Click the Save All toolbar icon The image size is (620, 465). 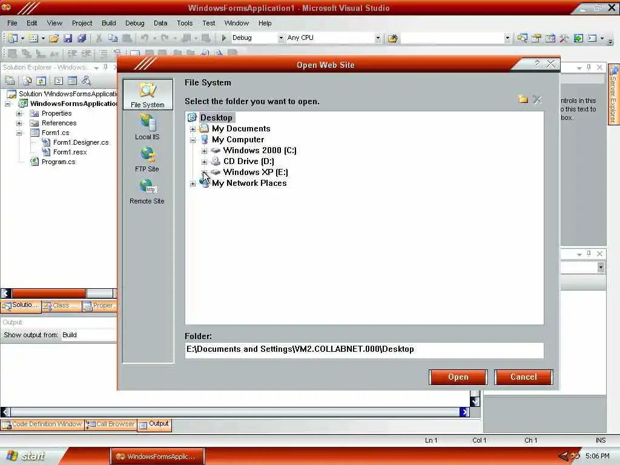point(82,38)
